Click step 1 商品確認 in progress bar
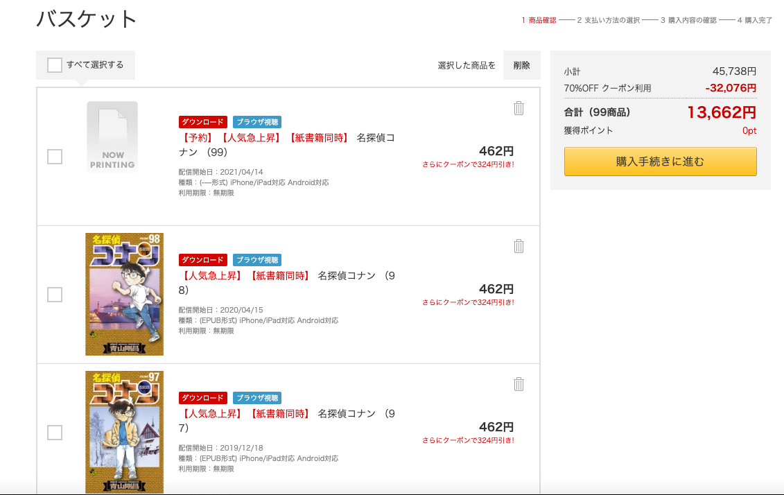This screenshot has height=495, width=784. point(539,21)
